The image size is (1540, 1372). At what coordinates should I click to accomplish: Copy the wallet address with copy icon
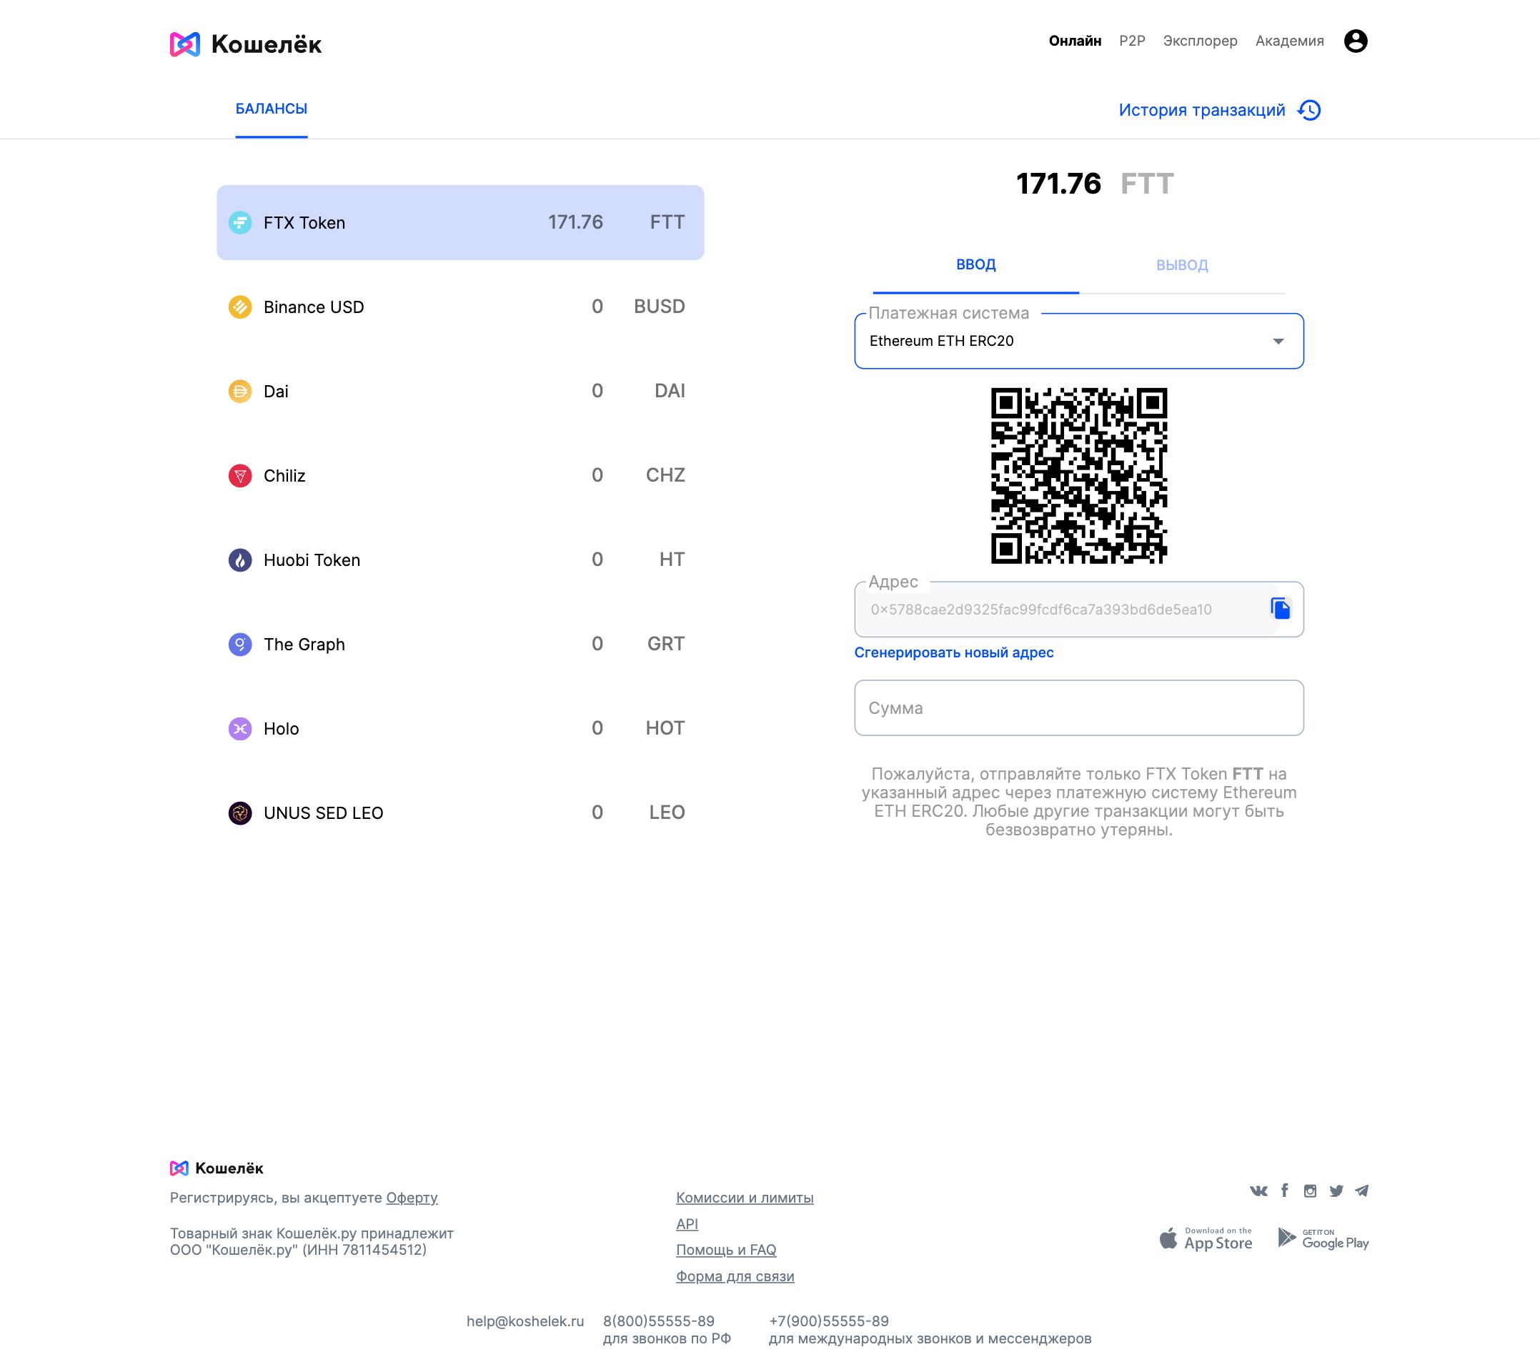click(x=1280, y=608)
